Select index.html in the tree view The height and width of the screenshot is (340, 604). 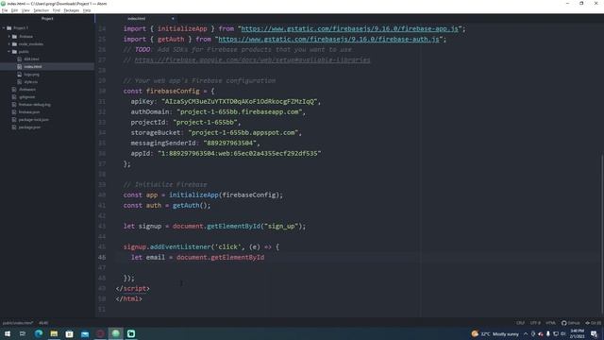[x=33, y=67]
